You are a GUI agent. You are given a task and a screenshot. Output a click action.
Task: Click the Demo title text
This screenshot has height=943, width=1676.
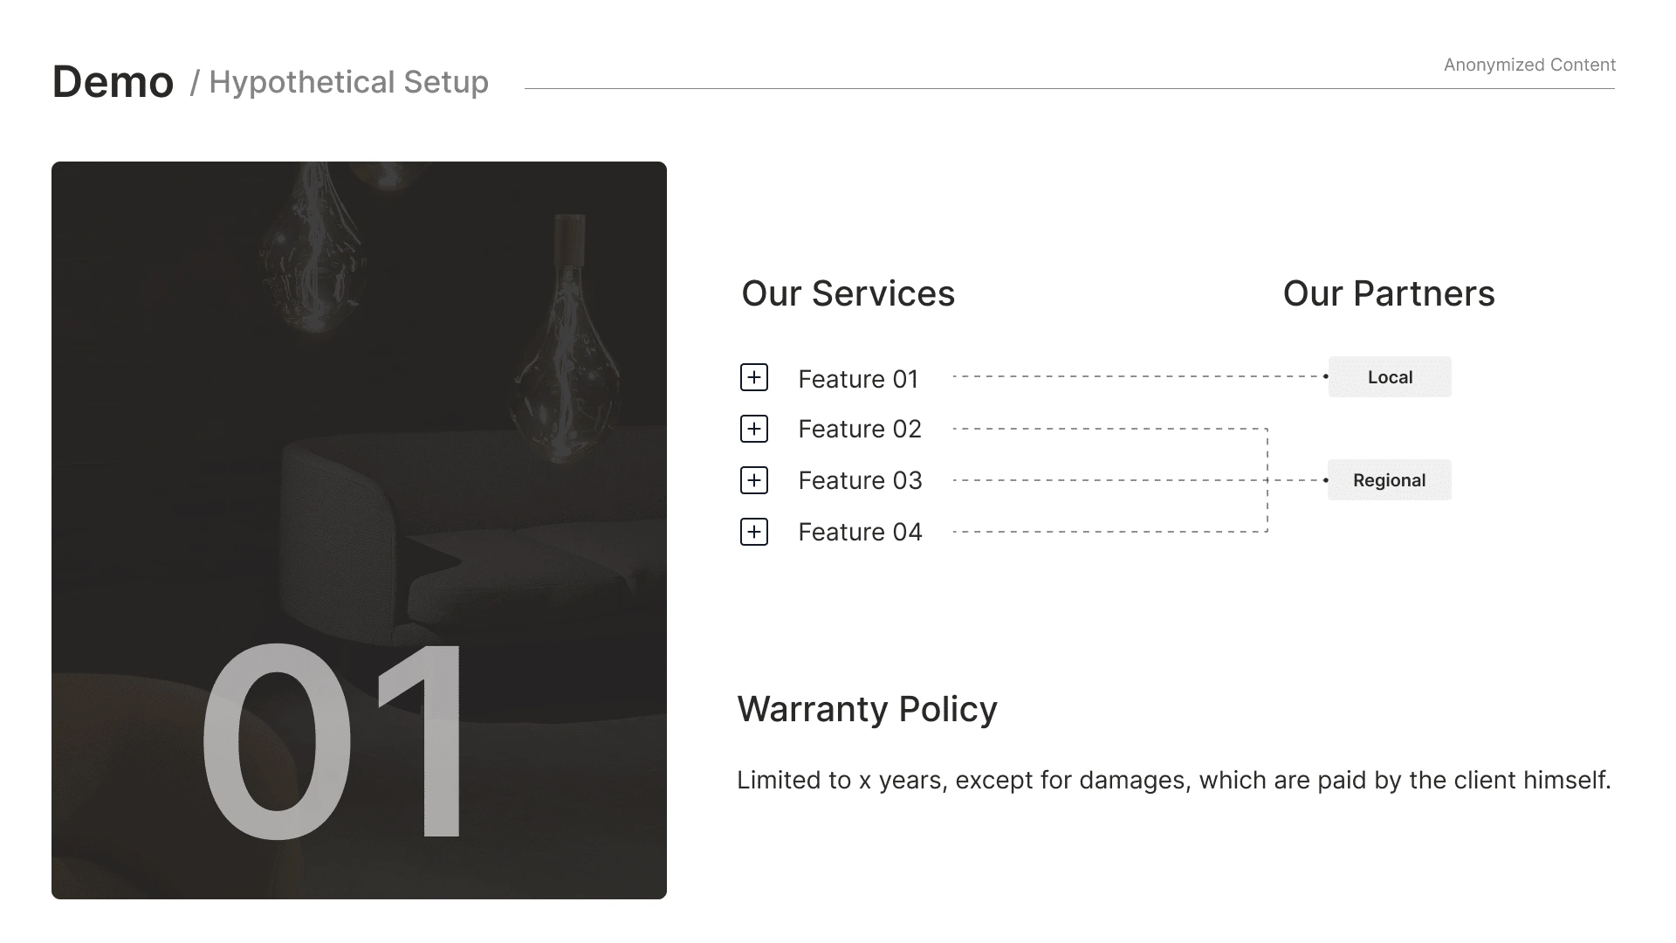[113, 82]
